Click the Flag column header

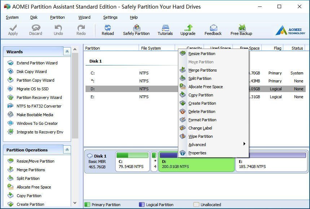click(272, 48)
